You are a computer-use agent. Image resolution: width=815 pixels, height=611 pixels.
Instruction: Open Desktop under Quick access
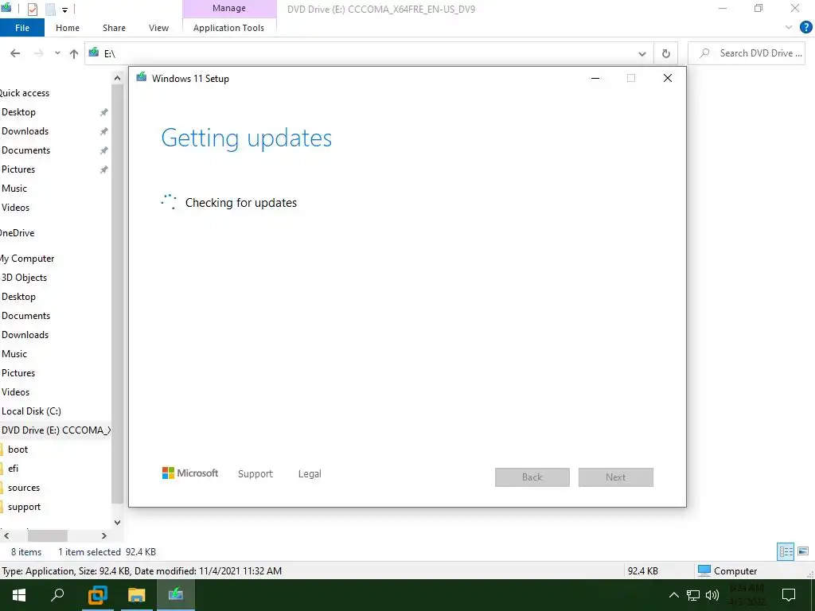pyautogui.click(x=19, y=112)
